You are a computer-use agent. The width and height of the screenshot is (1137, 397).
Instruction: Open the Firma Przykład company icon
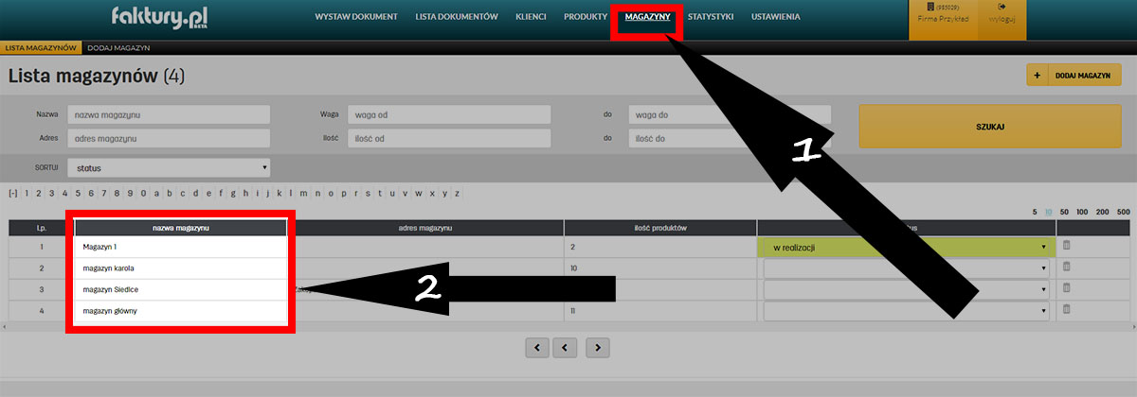tap(942, 8)
